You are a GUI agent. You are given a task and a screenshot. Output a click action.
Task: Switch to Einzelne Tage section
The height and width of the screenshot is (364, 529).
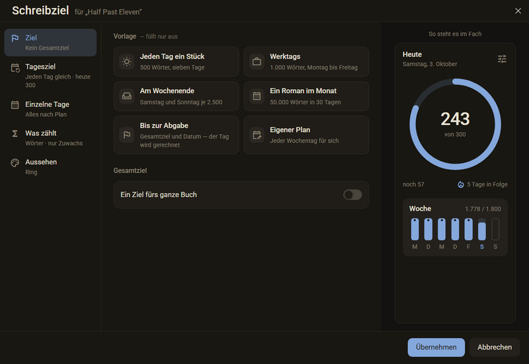(50, 109)
